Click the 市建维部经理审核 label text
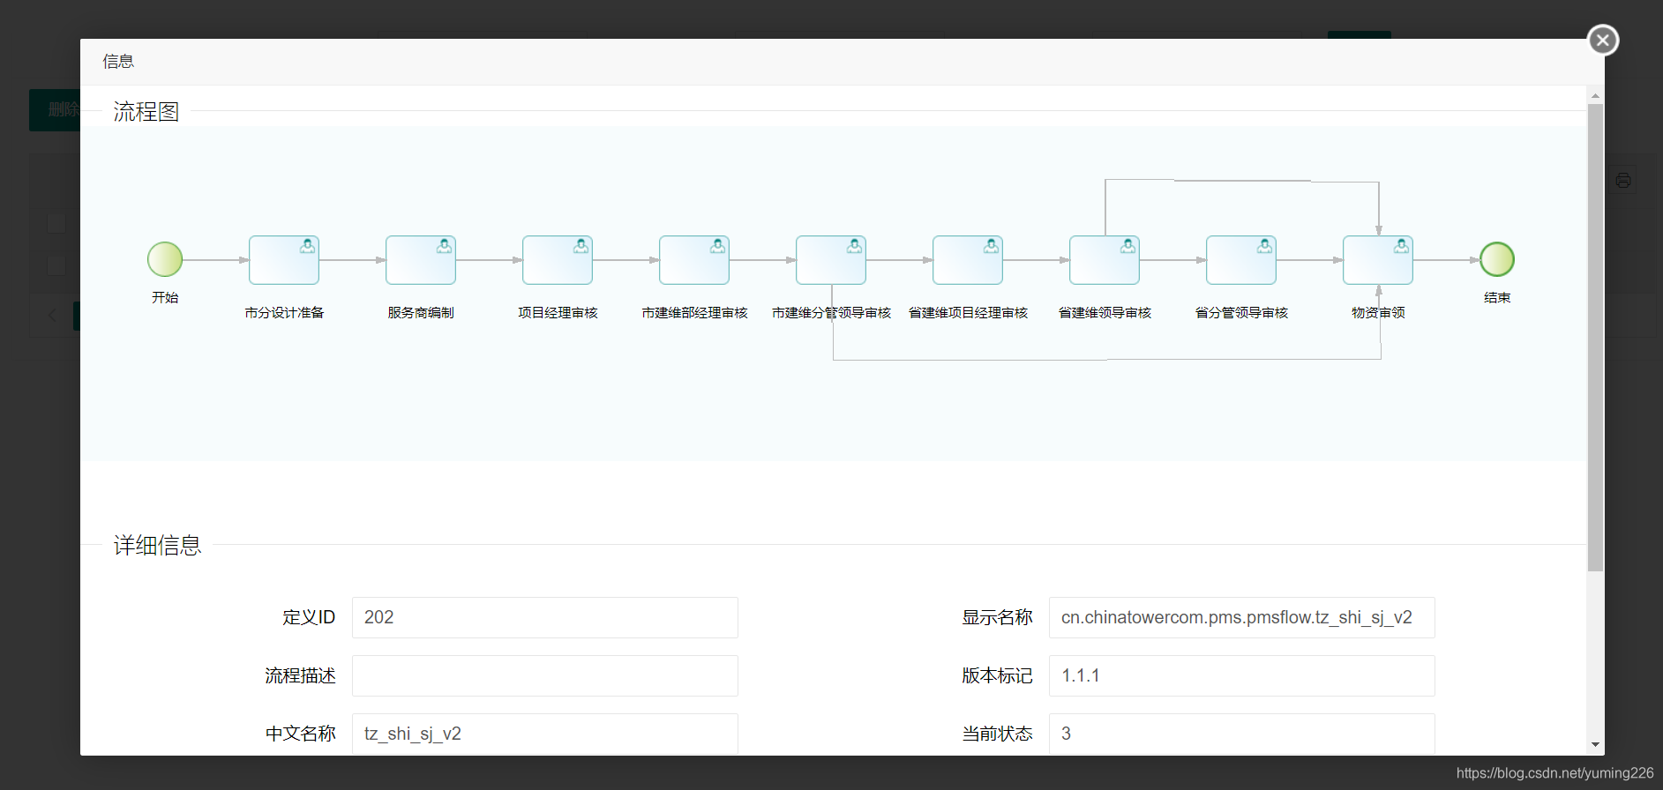The height and width of the screenshot is (790, 1663). coord(694,313)
